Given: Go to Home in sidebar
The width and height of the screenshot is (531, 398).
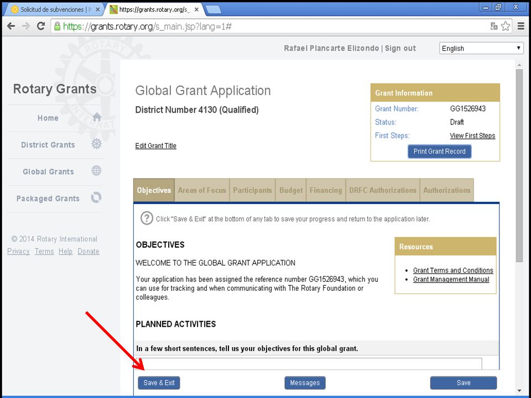Looking at the screenshot, I should 48,118.
